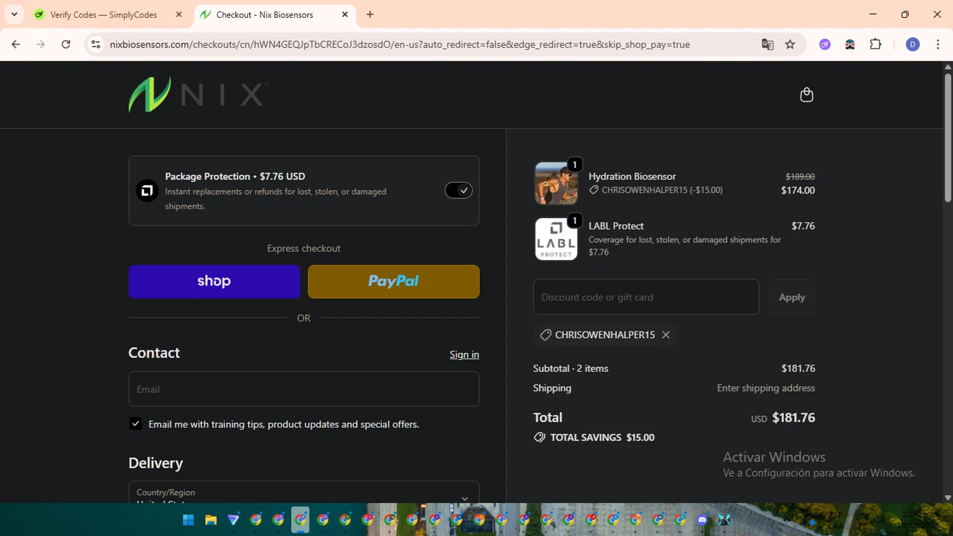
Task: Click the address bar URL
Action: point(400,45)
